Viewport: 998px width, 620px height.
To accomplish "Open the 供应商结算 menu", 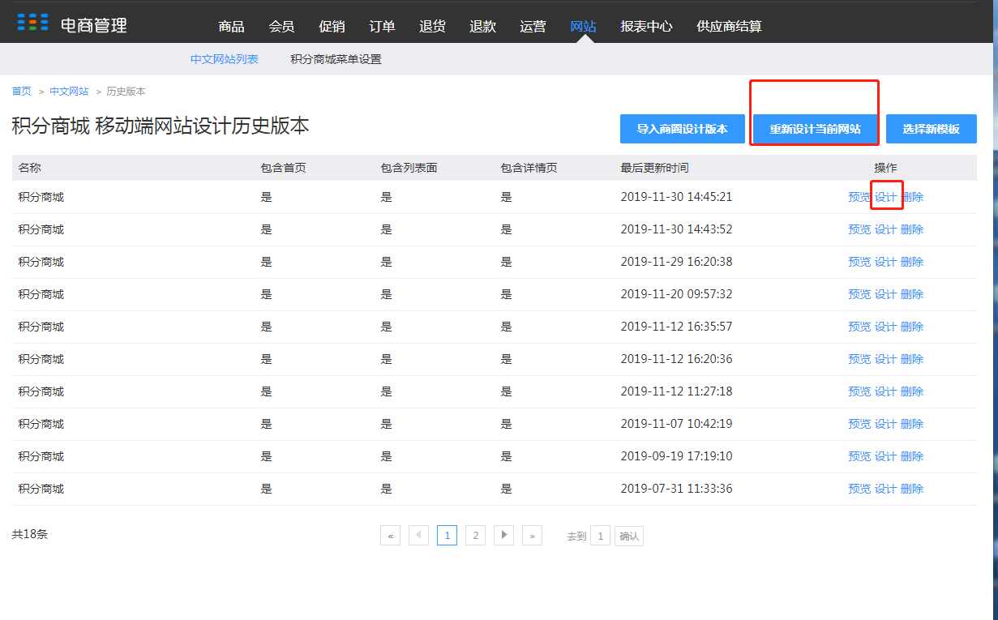I will 729,26.
